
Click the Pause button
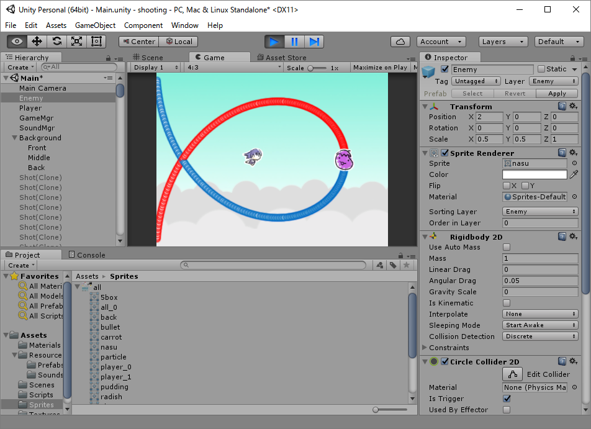294,42
